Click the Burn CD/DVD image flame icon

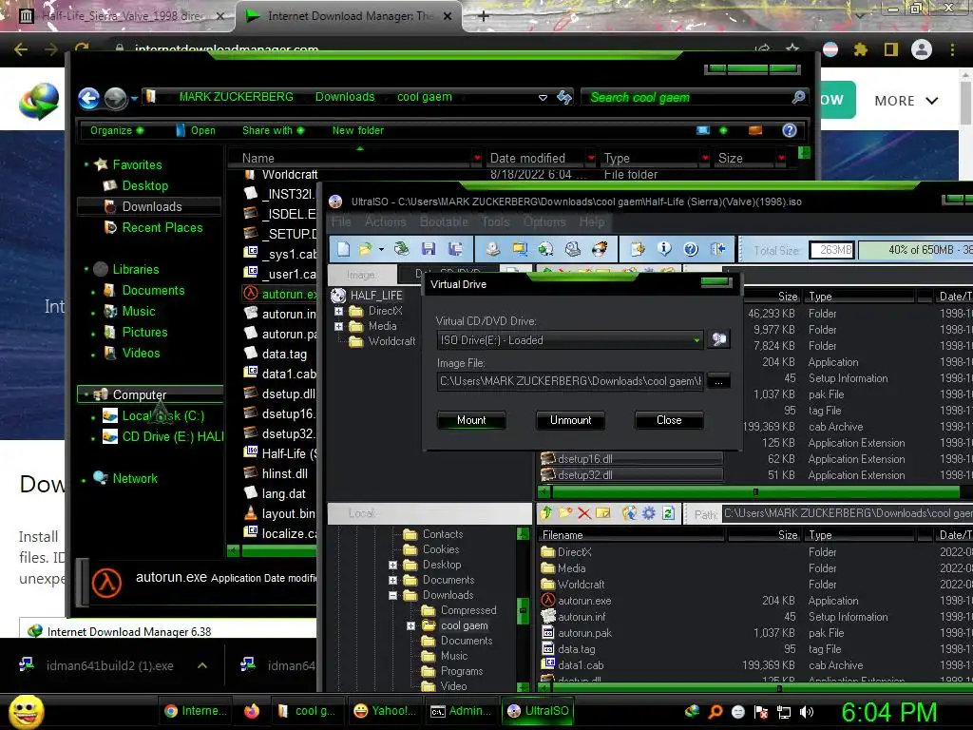[x=600, y=250]
